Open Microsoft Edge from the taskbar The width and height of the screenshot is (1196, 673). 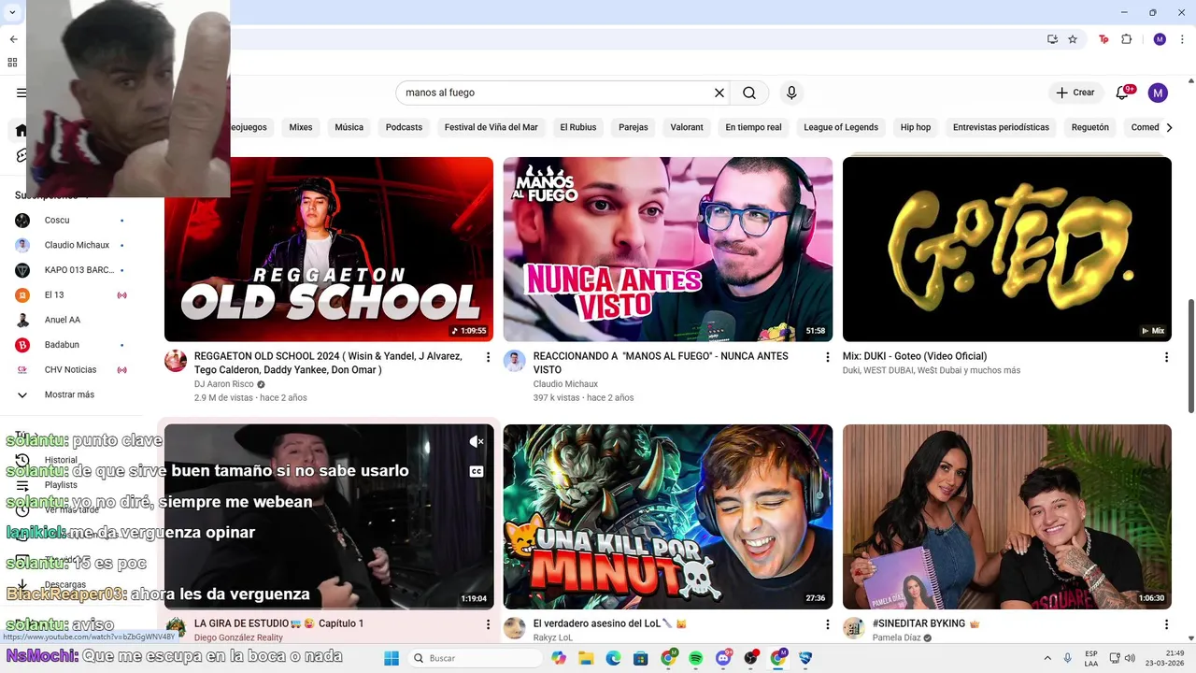pos(613,658)
